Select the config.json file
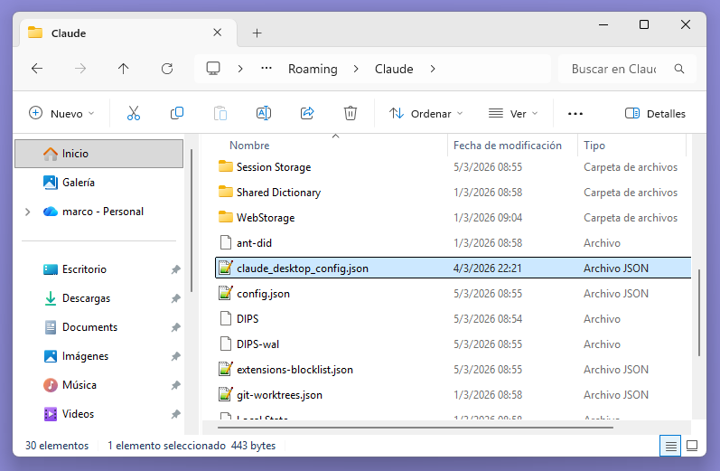The image size is (720, 471). click(263, 294)
